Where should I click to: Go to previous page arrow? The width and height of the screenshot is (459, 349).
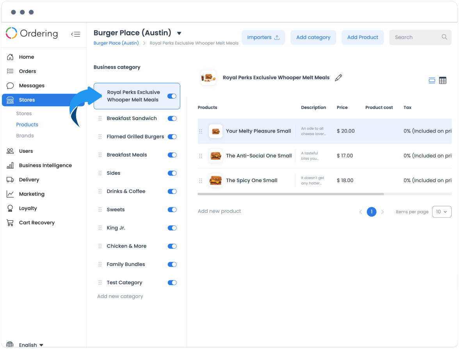click(x=361, y=212)
